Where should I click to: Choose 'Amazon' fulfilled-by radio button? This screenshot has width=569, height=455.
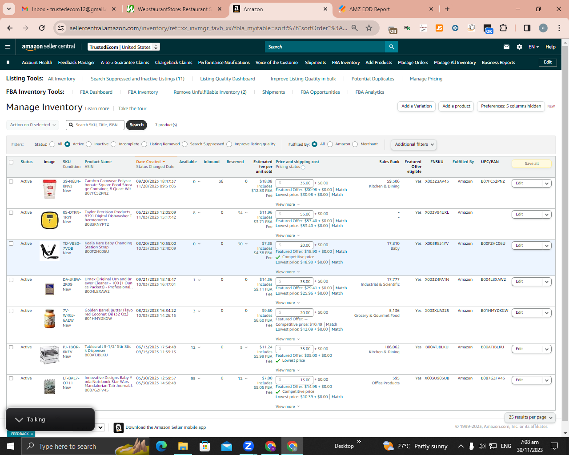330,144
